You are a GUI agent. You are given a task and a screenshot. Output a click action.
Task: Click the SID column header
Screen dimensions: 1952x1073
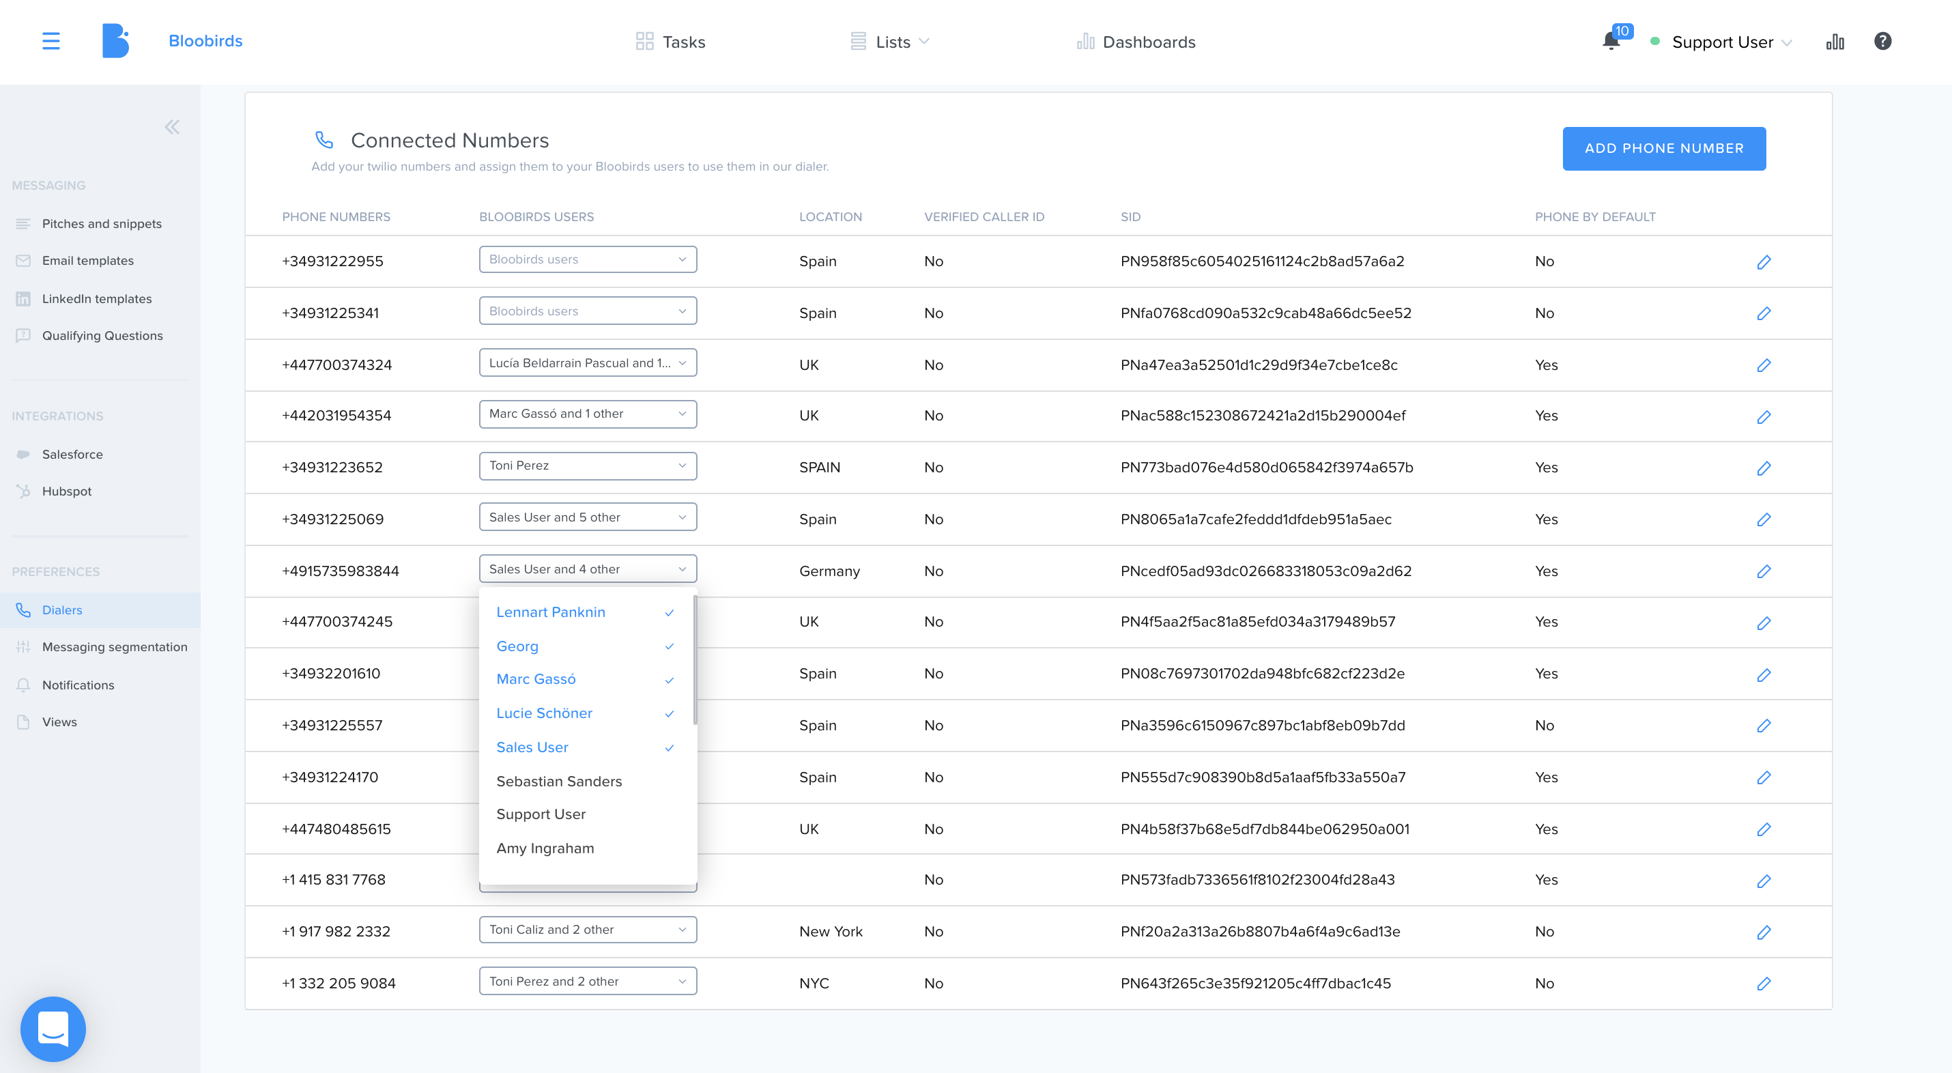tap(1130, 217)
